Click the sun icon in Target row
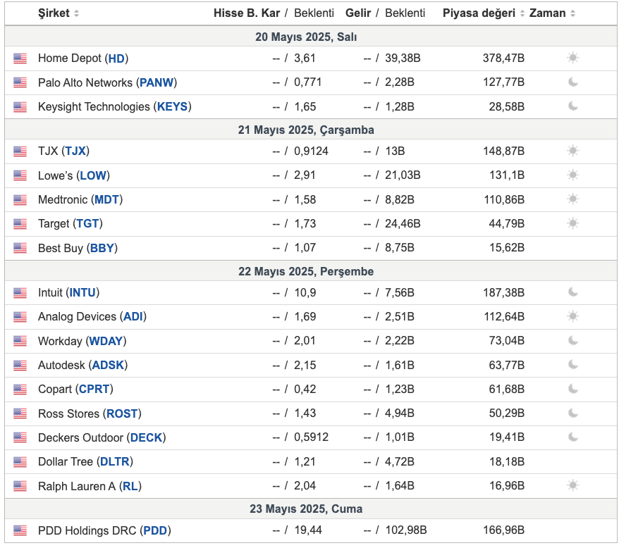This screenshot has width=619, height=548. 572,223
